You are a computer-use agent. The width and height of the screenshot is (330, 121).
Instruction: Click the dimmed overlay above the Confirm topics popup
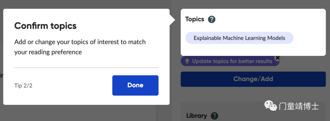point(84,4)
